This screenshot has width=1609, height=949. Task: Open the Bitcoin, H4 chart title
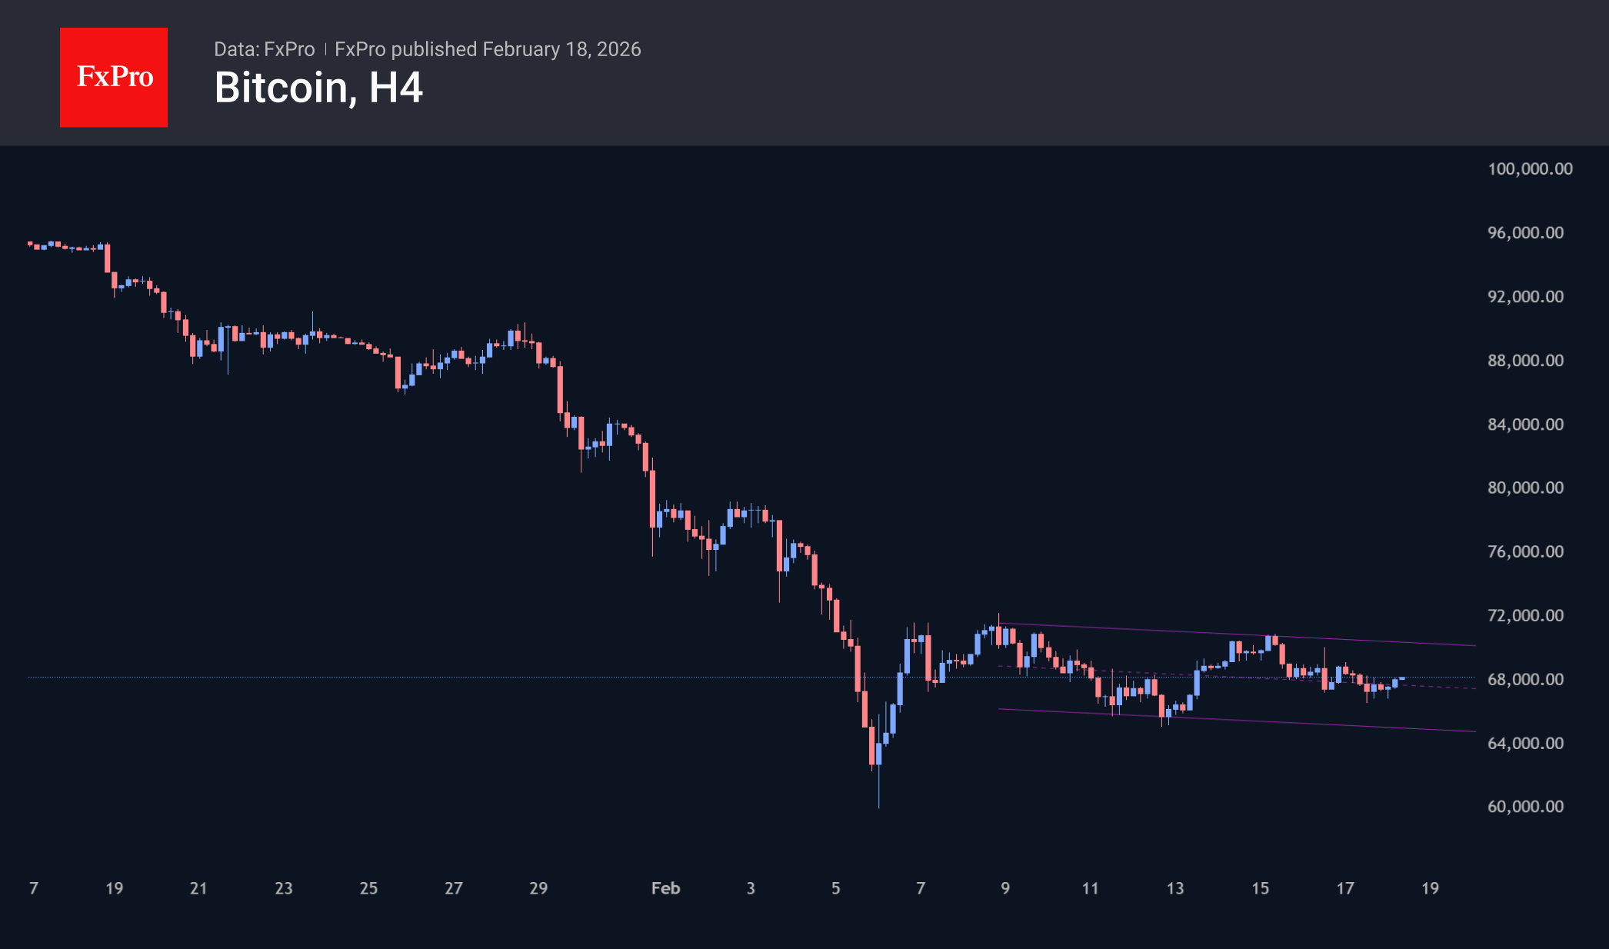point(318,88)
